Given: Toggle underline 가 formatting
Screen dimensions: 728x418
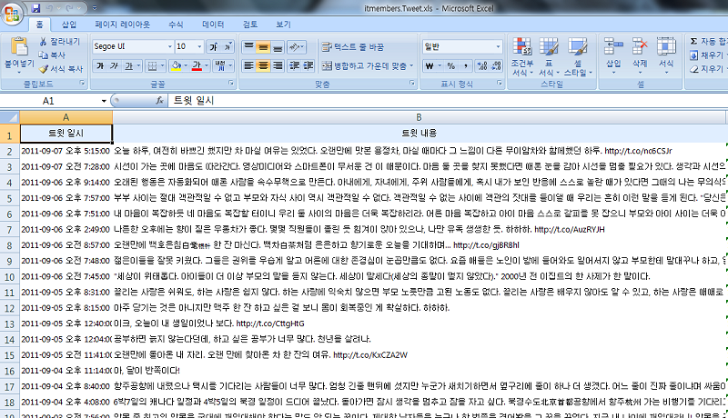Looking at the screenshot, I should (128, 66).
